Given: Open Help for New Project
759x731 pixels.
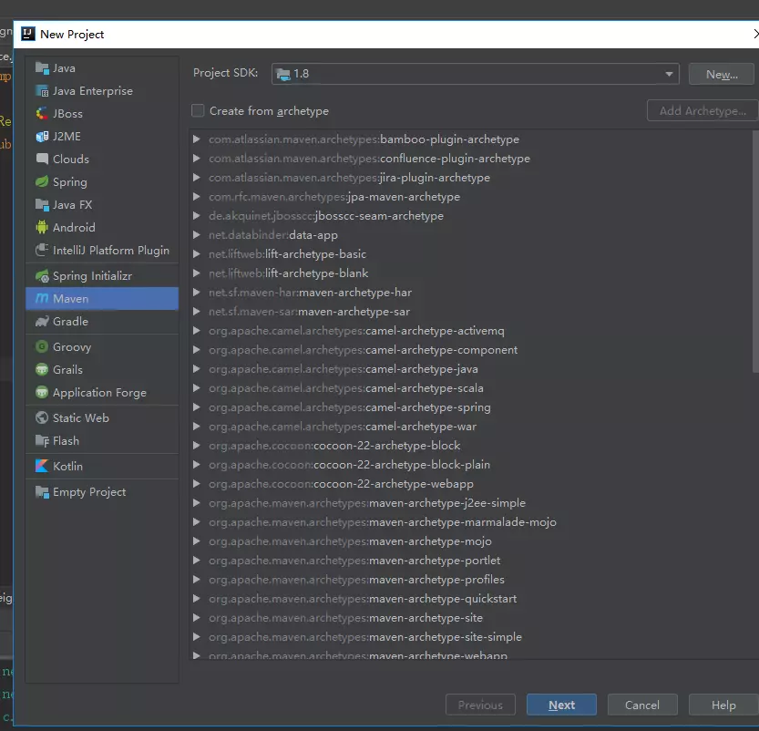Looking at the screenshot, I should tap(723, 705).
